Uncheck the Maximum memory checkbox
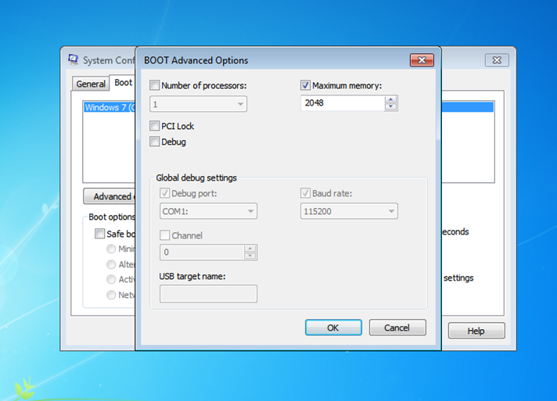Image resolution: width=557 pixels, height=401 pixels. 306,85
